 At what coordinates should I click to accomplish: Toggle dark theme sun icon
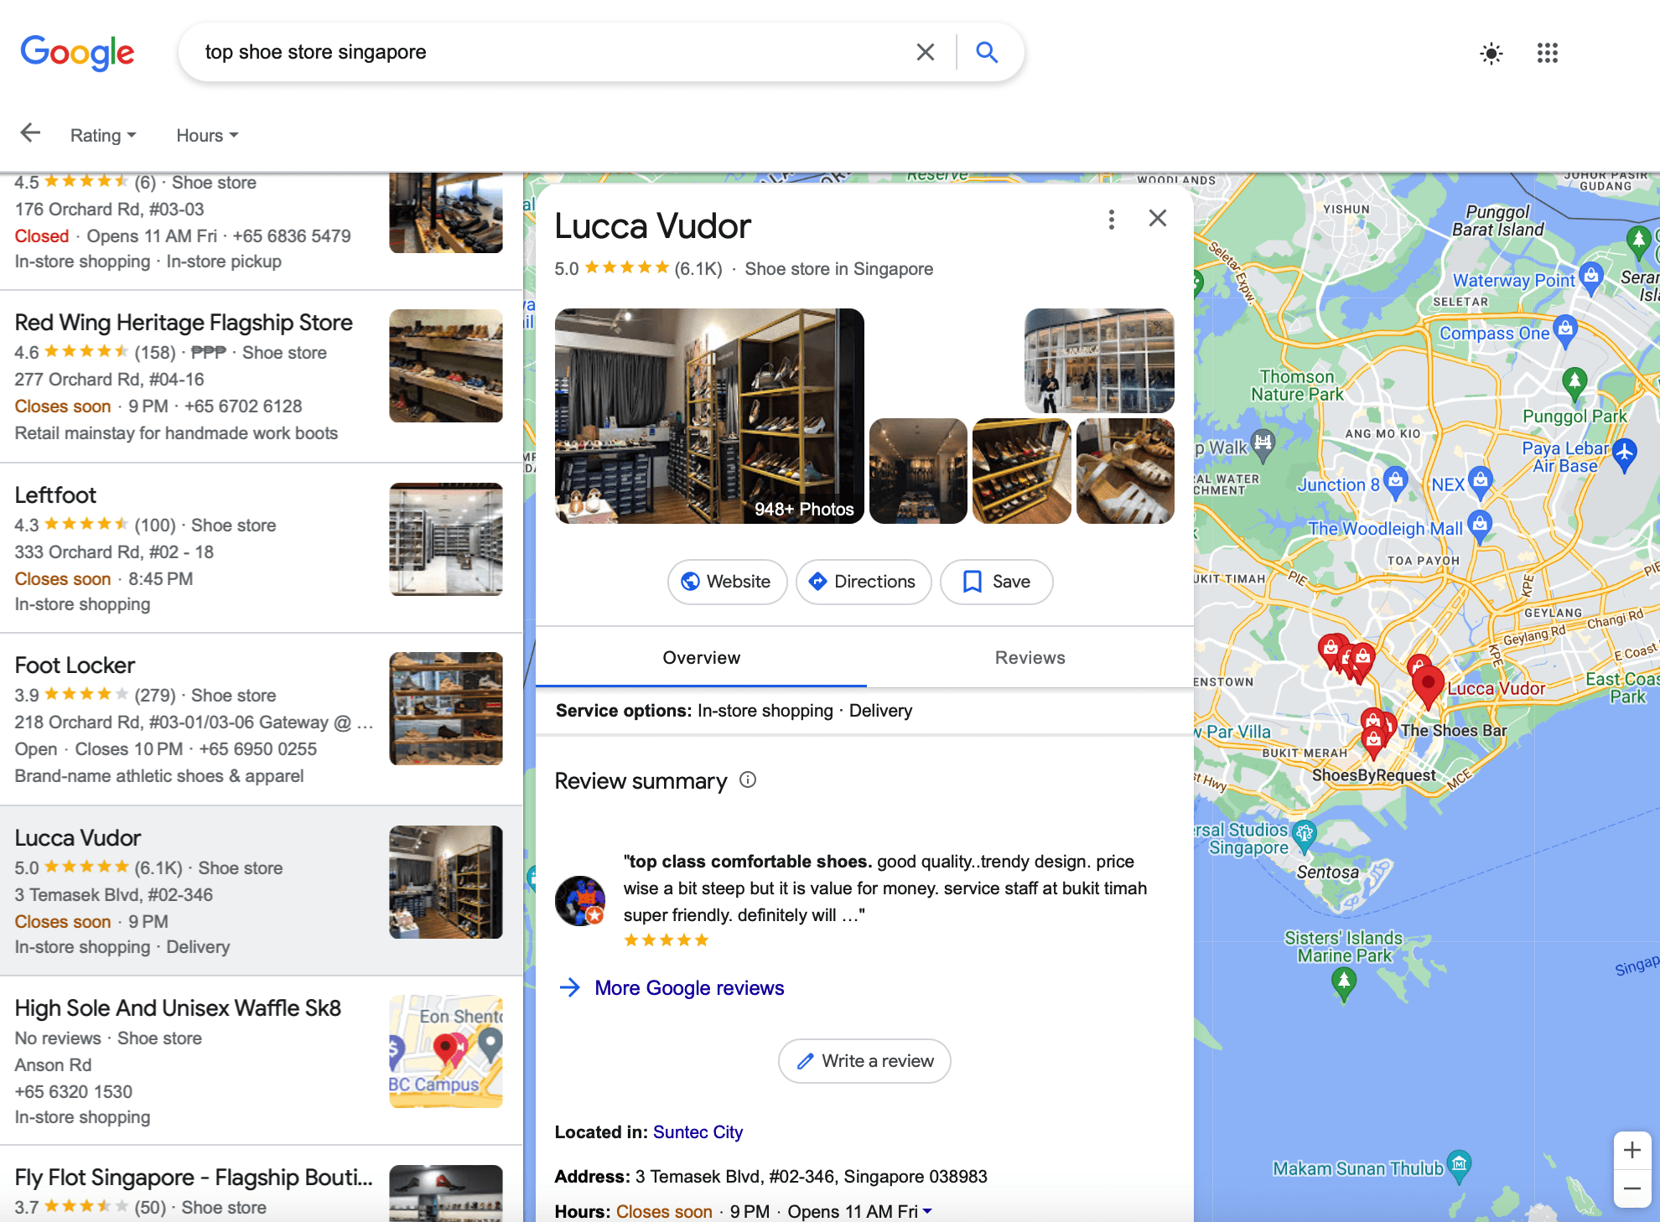click(x=1491, y=54)
